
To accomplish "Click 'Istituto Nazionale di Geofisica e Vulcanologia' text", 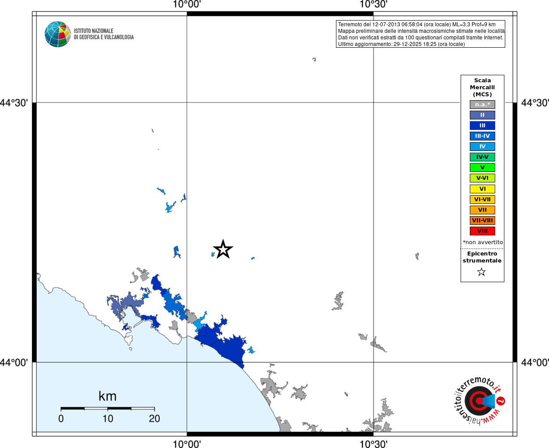I will (x=104, y=34).
